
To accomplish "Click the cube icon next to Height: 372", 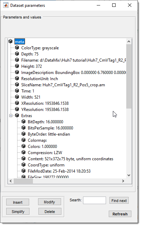I will 17,66.
